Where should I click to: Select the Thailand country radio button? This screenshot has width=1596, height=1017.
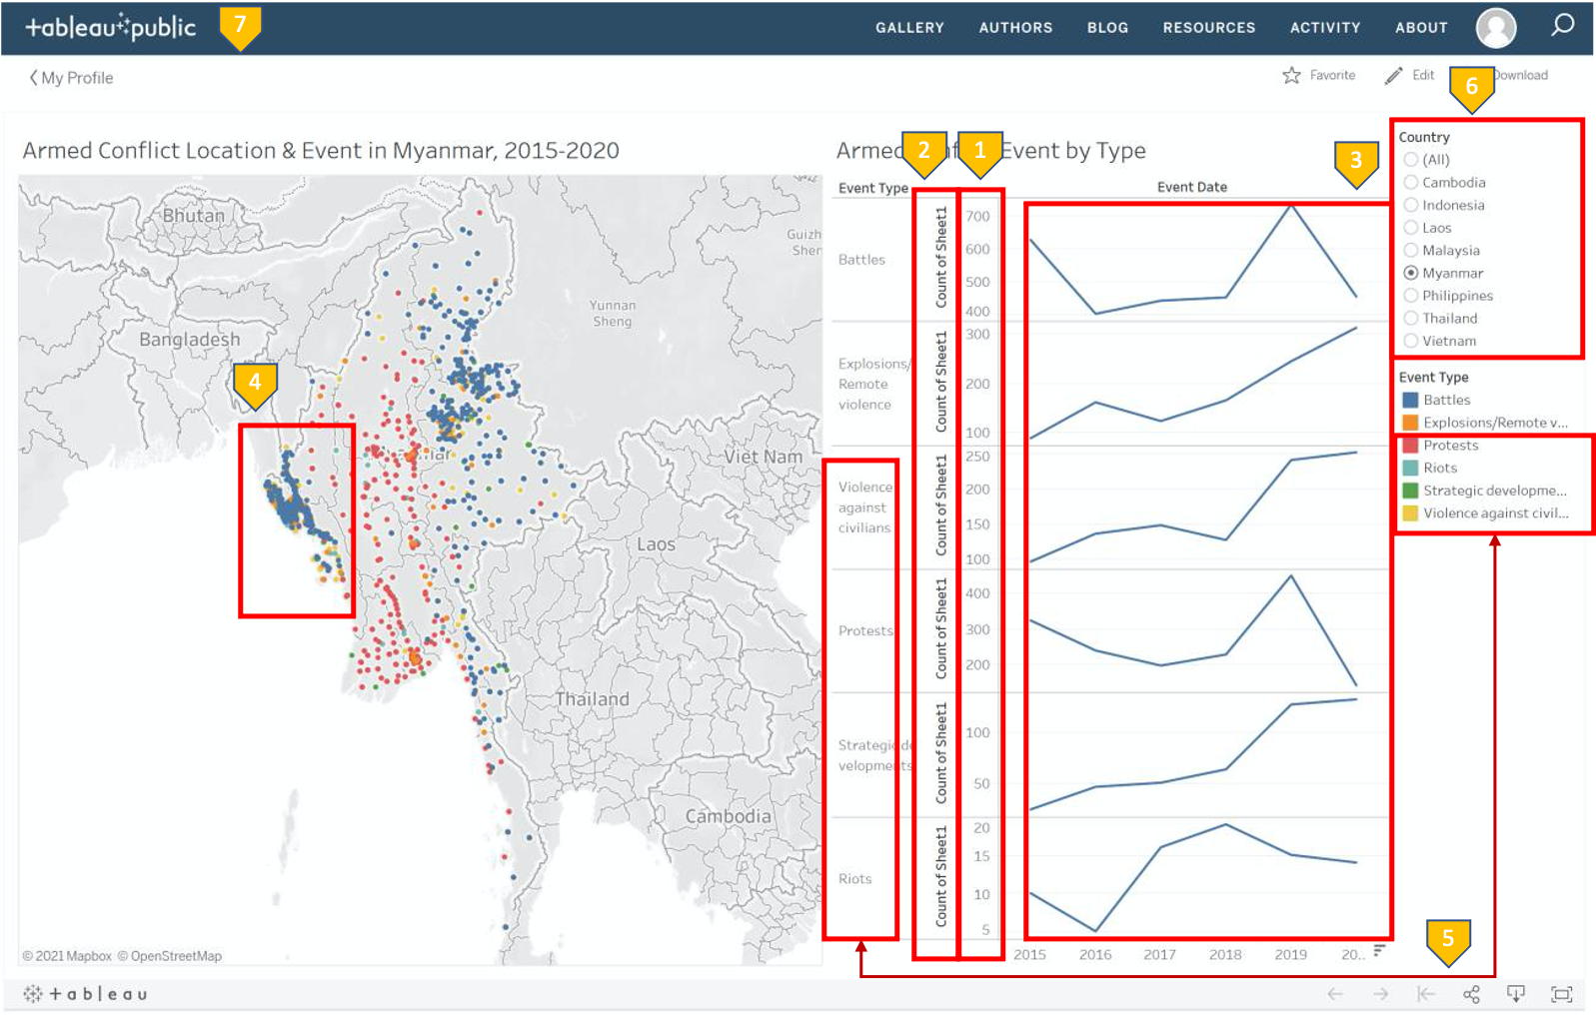pyautogui.click(x=1411, y=319)
